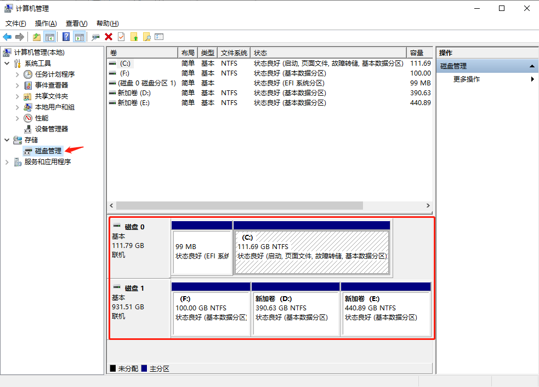This screenshot has width=539, height=387.
Task: Click the horizontal scrollbar right arrow
Action: 428,206
